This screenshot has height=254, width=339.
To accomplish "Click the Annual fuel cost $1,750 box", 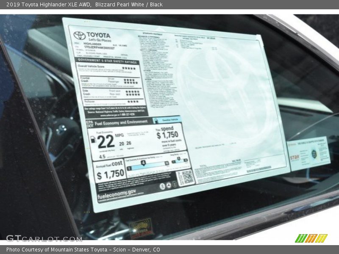I will 109,170.
